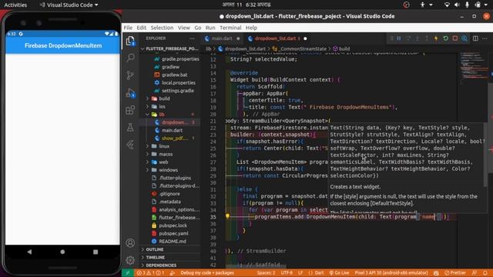The width and height of the screenshot is (493, 277).
Task: Open the Run and Debug view
Action: click(130, 92)
